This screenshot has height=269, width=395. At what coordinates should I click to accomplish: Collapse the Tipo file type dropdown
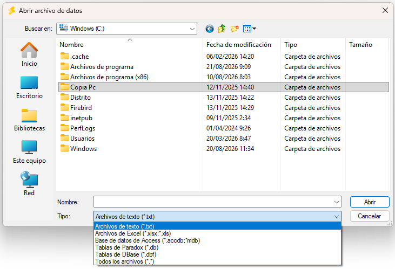click(336, 217)
